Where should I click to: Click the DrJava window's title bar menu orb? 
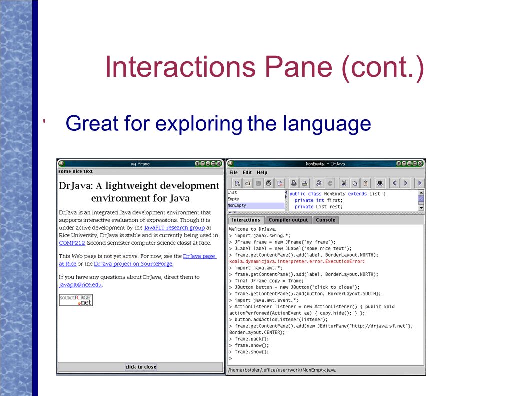[x=231, y=163]
